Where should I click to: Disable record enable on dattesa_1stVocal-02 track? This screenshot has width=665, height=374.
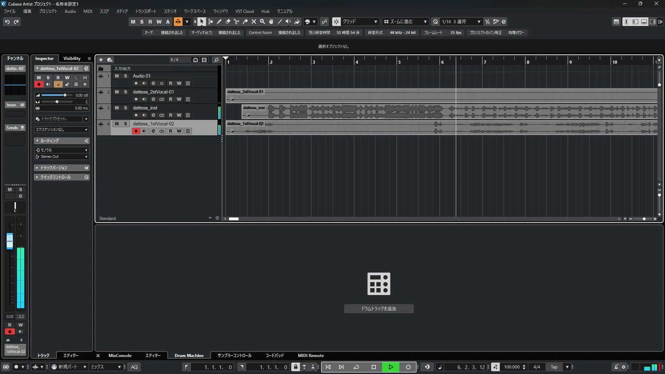coord(136,131)
